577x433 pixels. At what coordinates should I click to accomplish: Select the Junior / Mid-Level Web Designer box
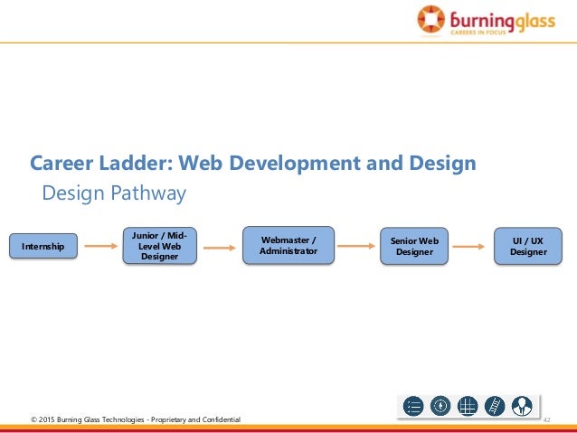tap(160, 246)
